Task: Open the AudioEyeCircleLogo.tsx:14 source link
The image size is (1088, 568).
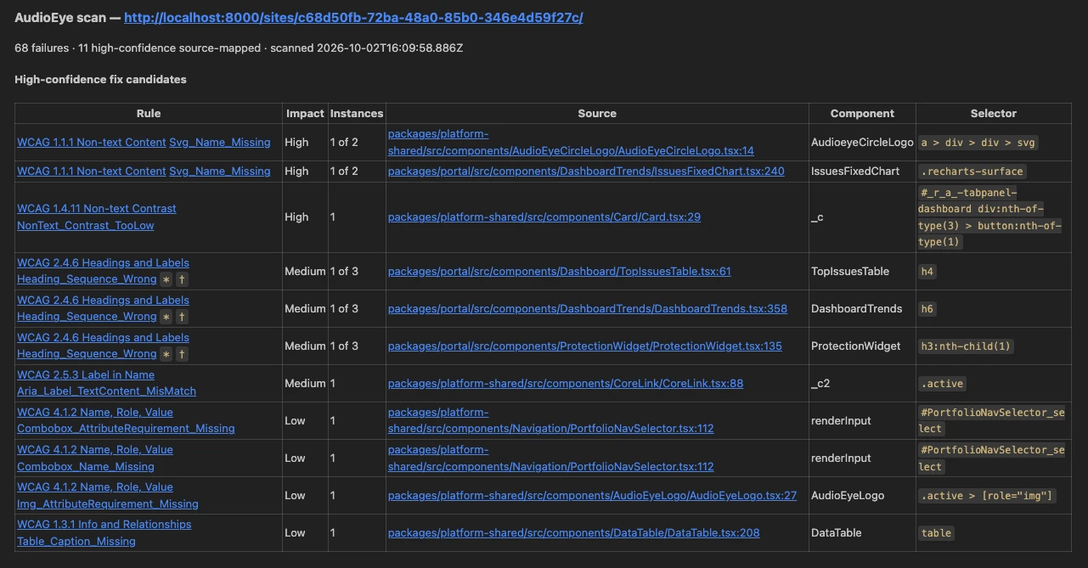Action: pyautogui.click(x=571, y=142)
